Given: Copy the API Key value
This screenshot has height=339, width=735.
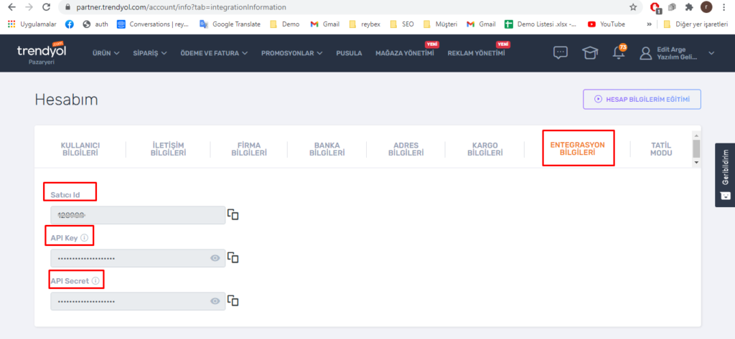Looking at the screenshot, I should (233, 257).
